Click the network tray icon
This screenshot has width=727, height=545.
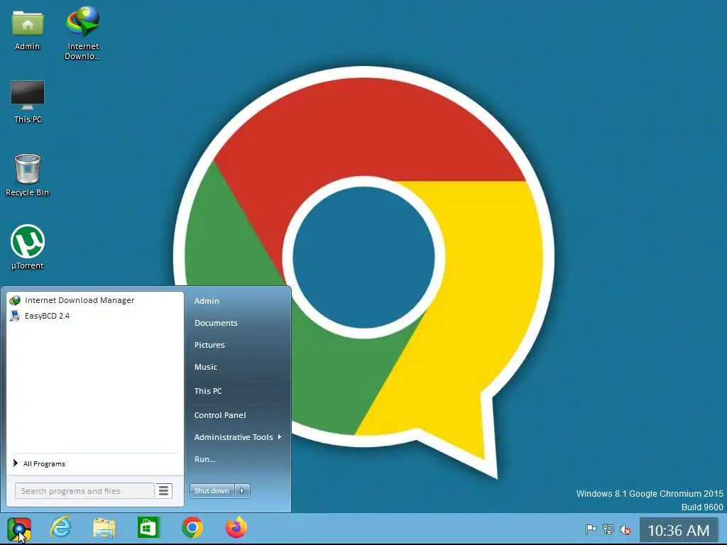coord(608,529)
